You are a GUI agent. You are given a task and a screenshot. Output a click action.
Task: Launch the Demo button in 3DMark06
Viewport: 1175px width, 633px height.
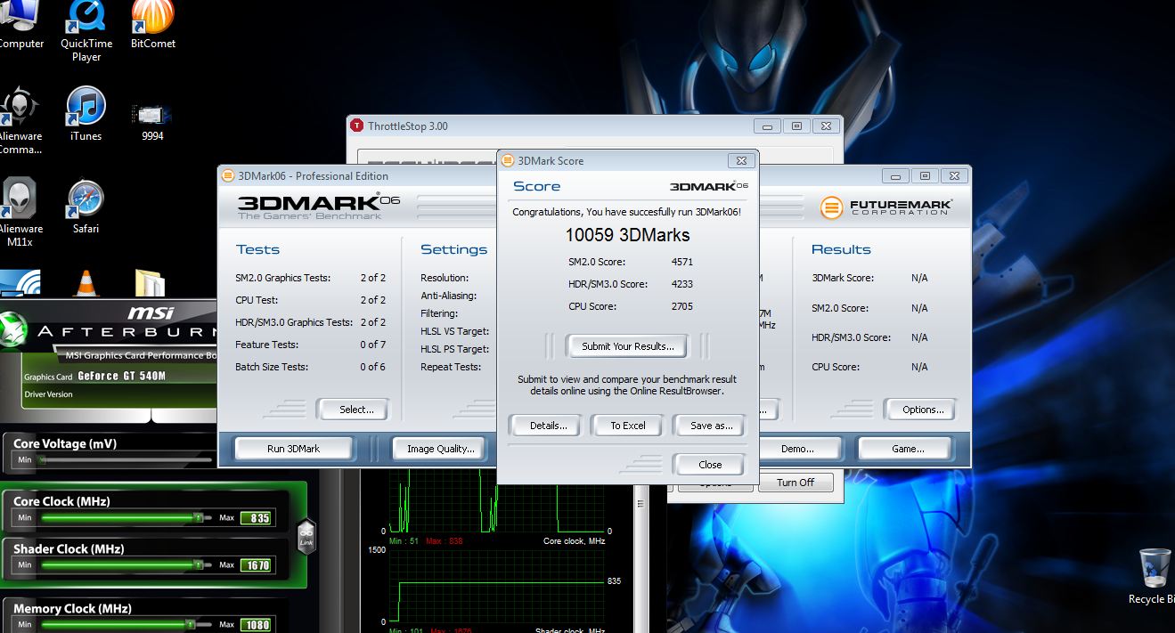pos(798,449)
